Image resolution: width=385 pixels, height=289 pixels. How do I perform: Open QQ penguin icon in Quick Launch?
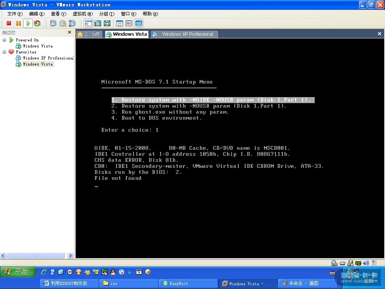pos(113,272)
